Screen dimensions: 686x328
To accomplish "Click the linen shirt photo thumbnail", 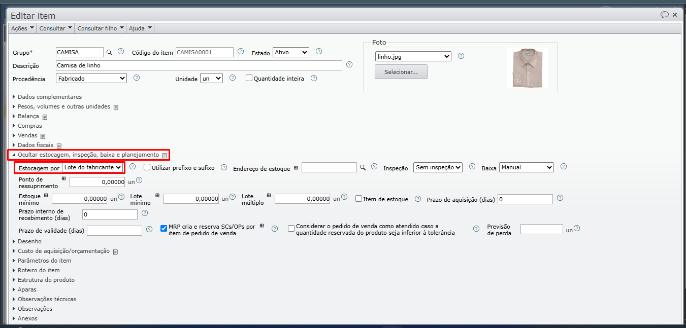I will 528,68.
